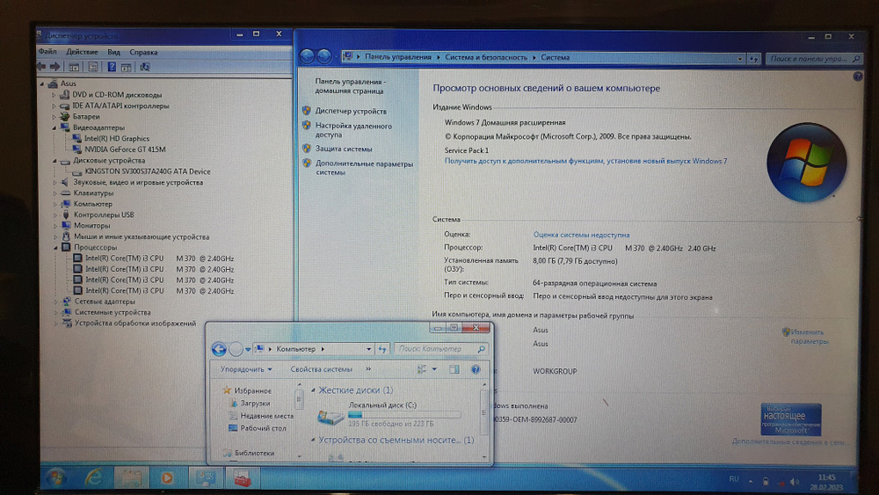Viewport: 879px width, 495px height.
Task: Click forward button in System window
Action: tap(324, 56)
